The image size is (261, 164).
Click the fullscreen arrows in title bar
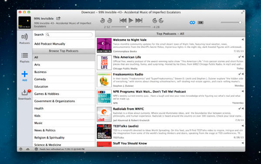click(x=243, y=12)
